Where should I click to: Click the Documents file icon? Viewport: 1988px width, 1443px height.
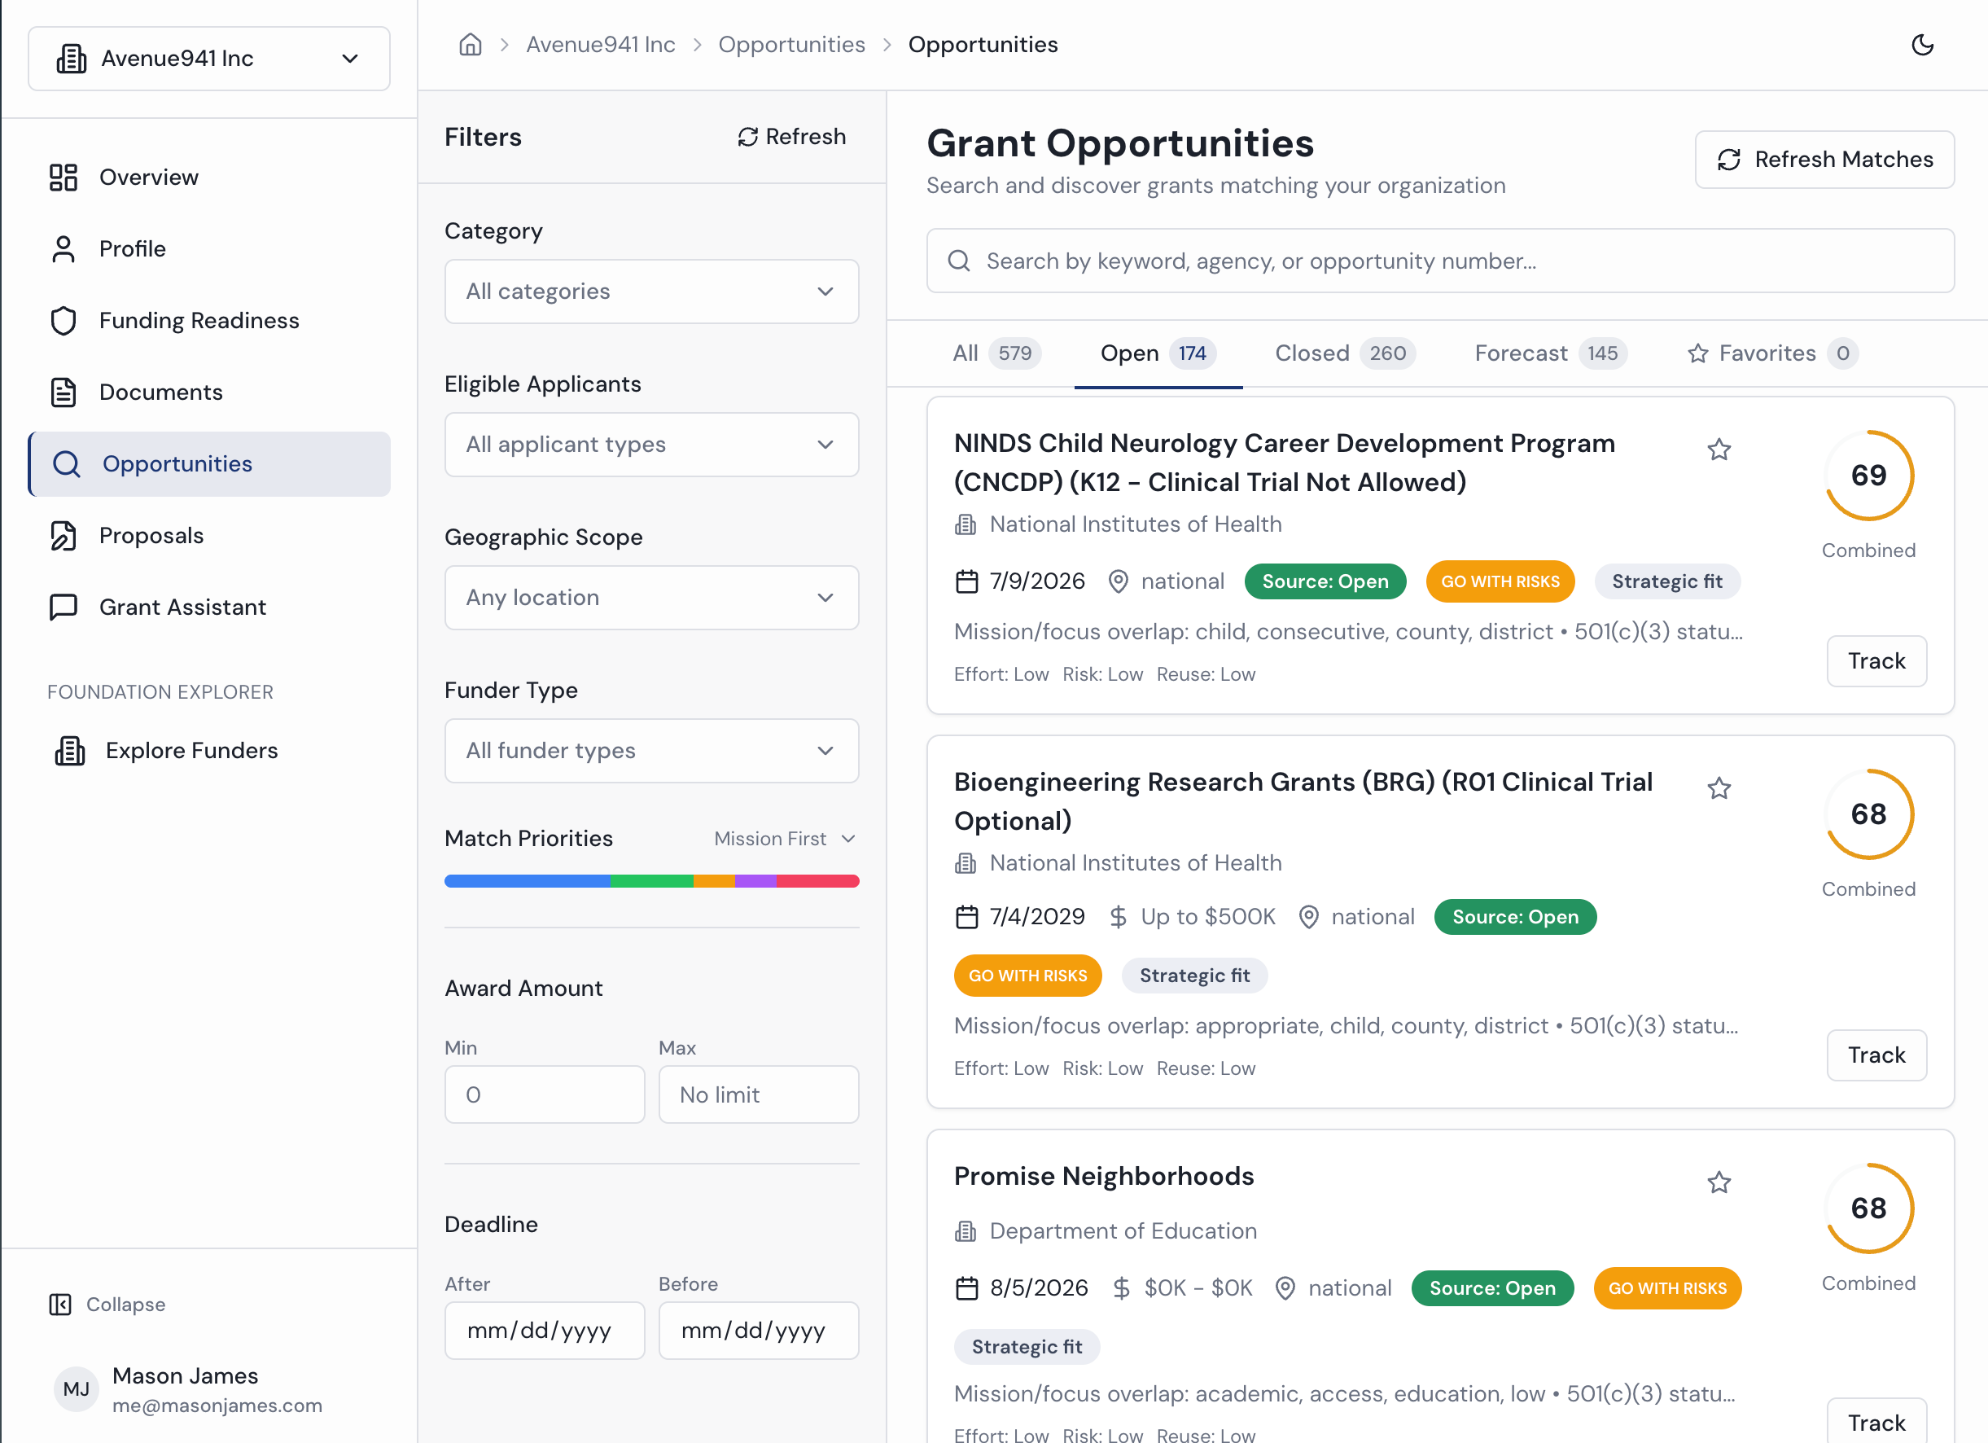point(63,392)
